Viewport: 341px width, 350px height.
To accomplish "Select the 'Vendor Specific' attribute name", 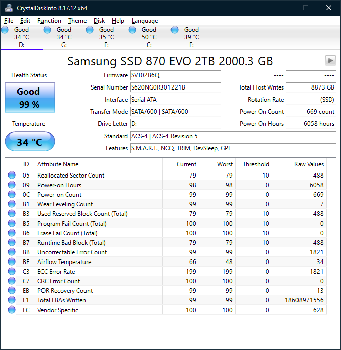I will click(x=58, y=310).
